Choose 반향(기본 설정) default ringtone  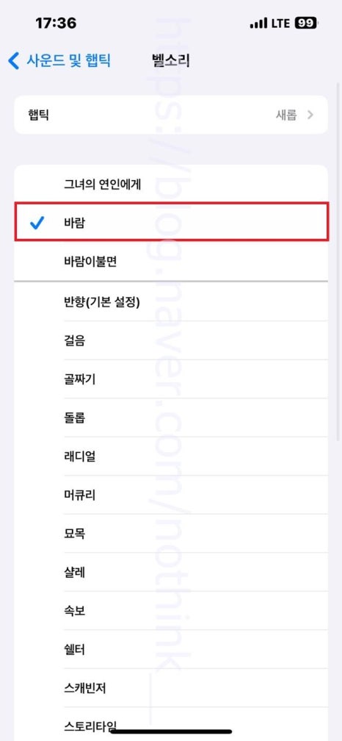(171, 301)
